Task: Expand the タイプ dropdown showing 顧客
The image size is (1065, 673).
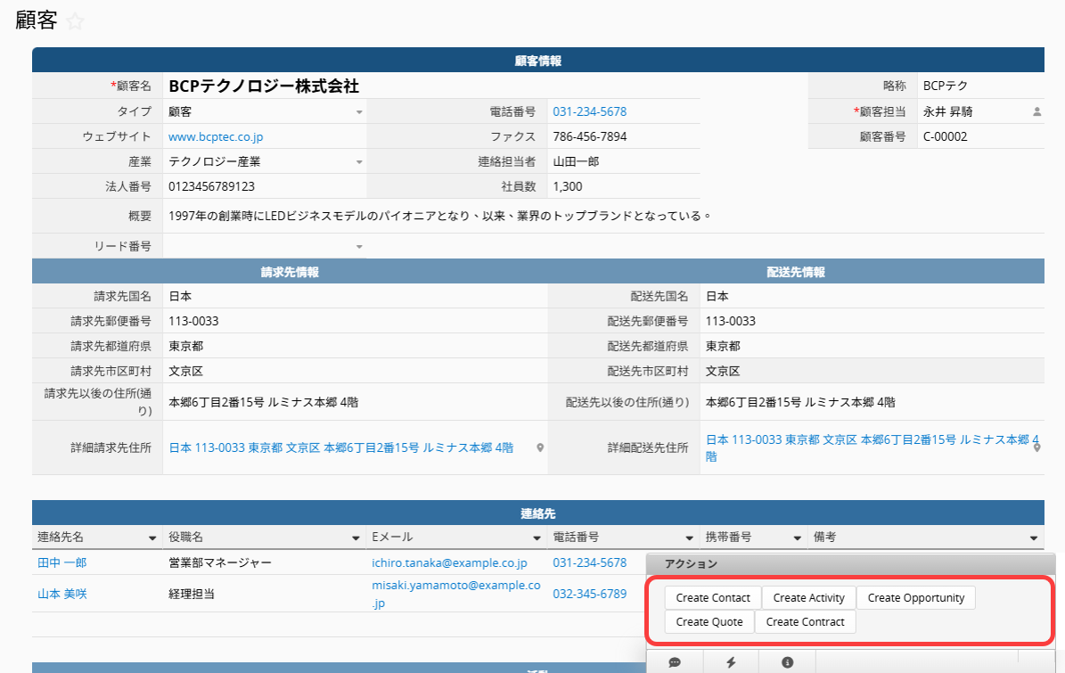Action: 359,112
